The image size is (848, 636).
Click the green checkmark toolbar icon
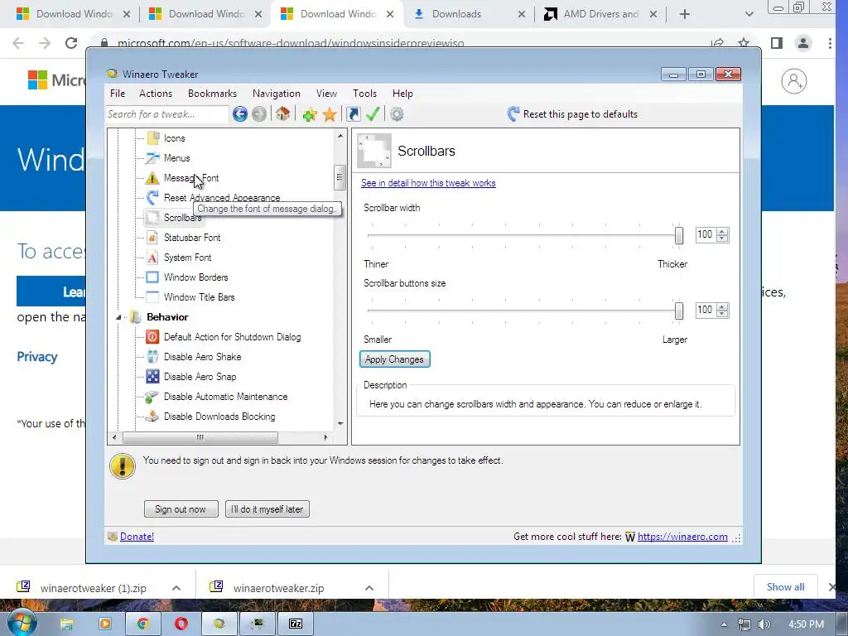[x=373, y=114]
